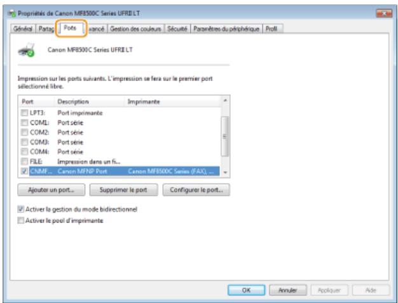Select the 'Impression dans un fi...' row text
The image size is (398, 303).
click(89, 162)
